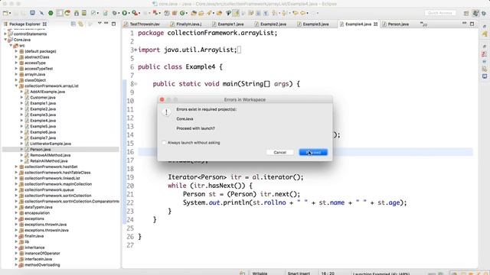This screenshot has height=275, width=490.
Task: Collapse All in Package Explorer
Action: pyautogui.click(x=73, y=24)
